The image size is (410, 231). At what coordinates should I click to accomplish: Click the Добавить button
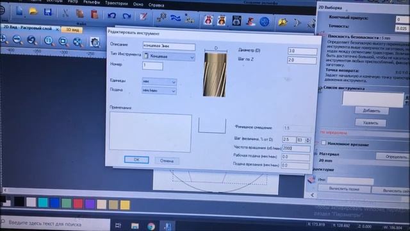point(372,110)
